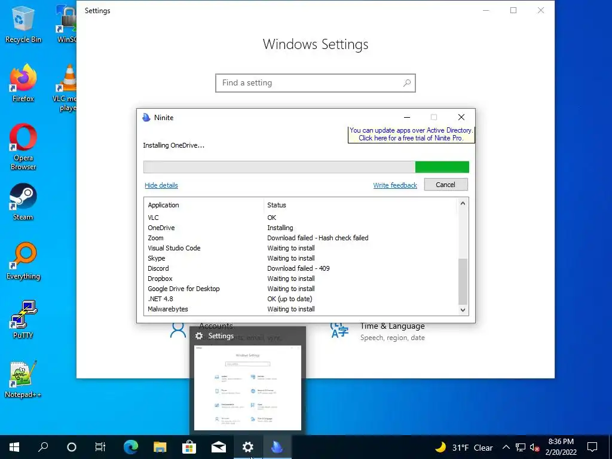
Task: Open Cortana circle on taskbar
Action: [x=72, y=447]
